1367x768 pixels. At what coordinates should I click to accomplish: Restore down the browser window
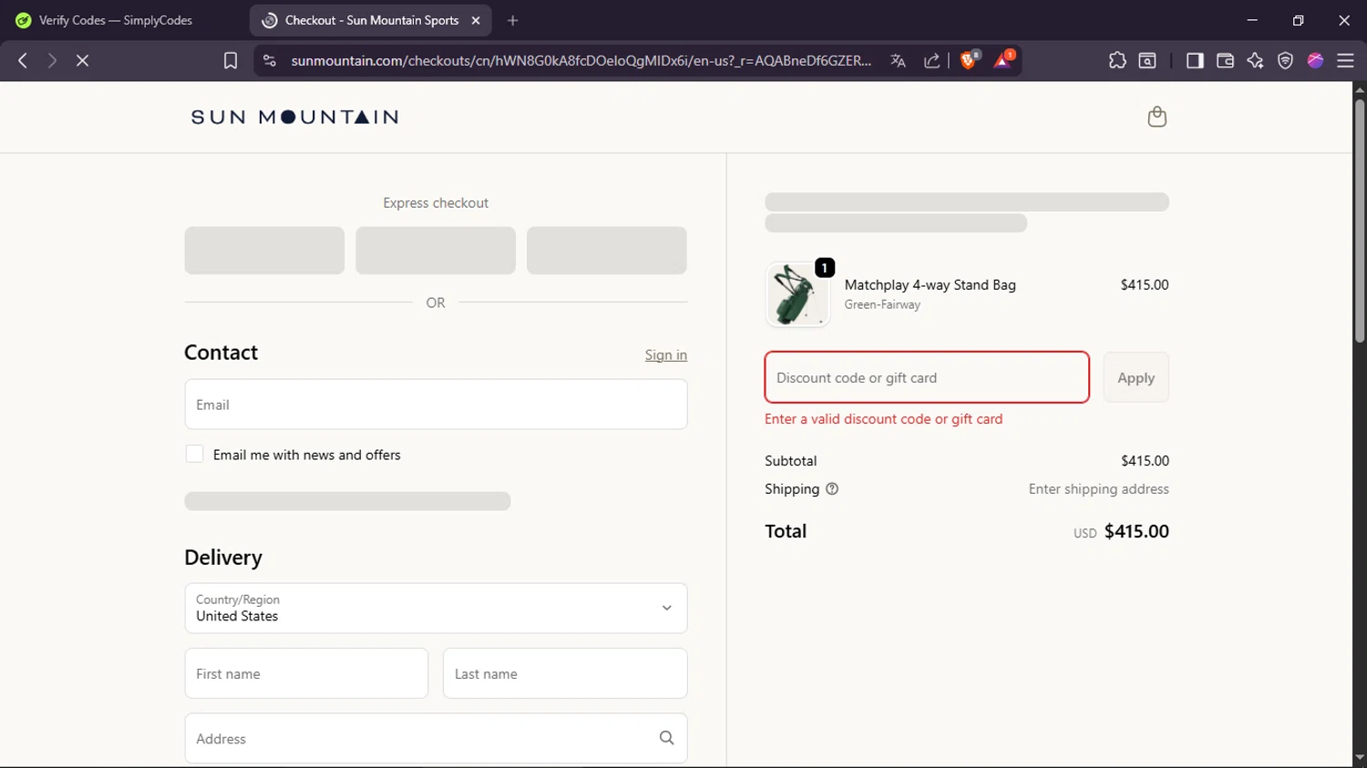point(1298,20)
